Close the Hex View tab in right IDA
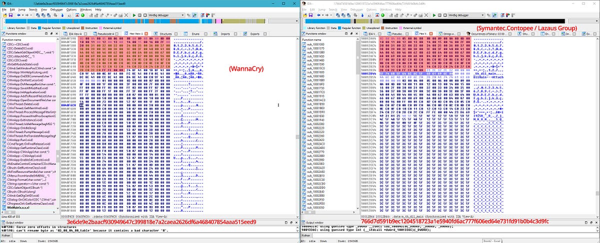 coord(431,33)
